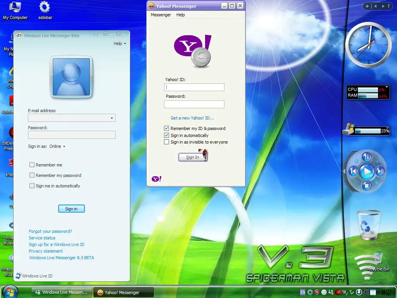Click the red shield security alert tray icon
This screenshot has width=397, height=298.
click(x=317, y=292)
